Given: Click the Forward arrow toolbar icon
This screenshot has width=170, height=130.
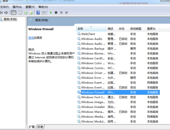Looking at the screenshot, I should click(6, 13).
